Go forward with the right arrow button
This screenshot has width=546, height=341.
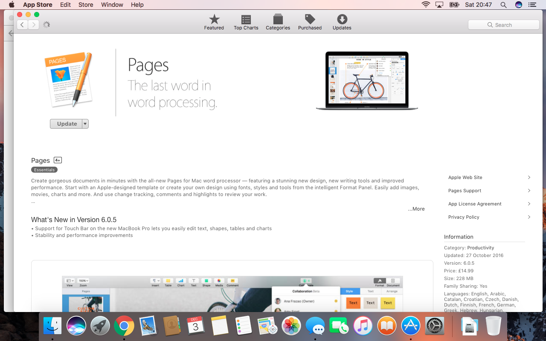(x=34, y=25)
